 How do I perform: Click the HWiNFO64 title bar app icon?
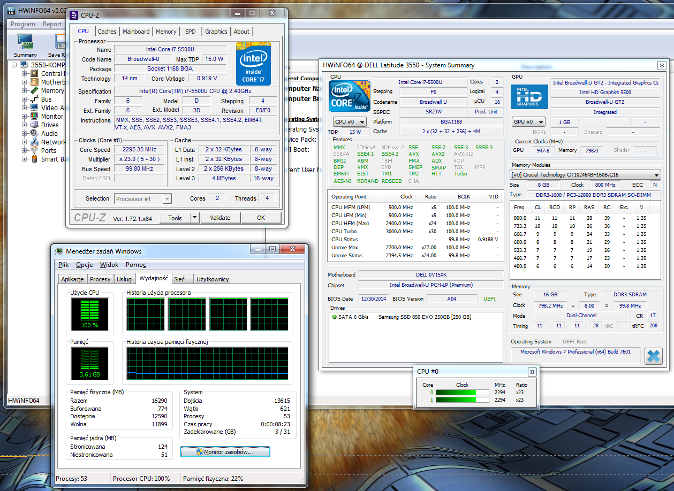[x=10, y=10]
